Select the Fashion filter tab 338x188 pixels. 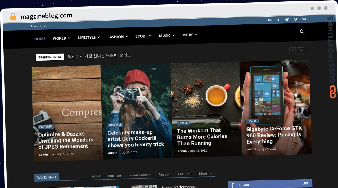(x=164, y=174)
